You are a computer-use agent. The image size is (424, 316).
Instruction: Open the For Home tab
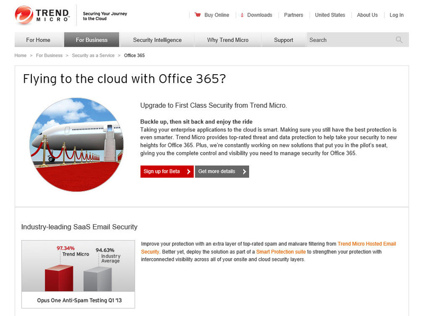pos(38,40)
